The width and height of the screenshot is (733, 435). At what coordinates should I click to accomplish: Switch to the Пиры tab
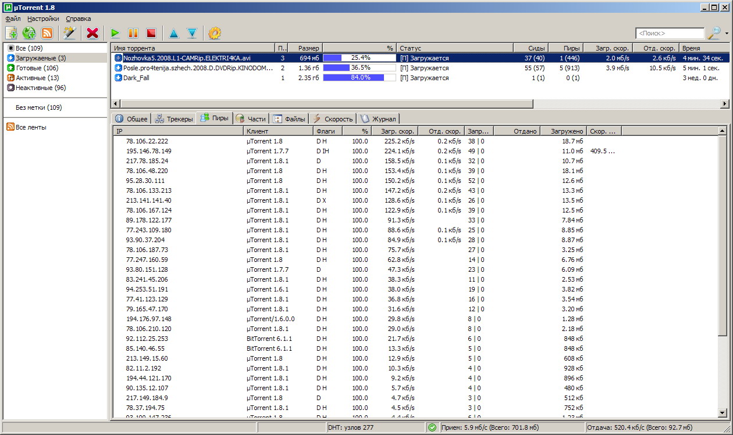pyautogui.click(x=215, y=118)
